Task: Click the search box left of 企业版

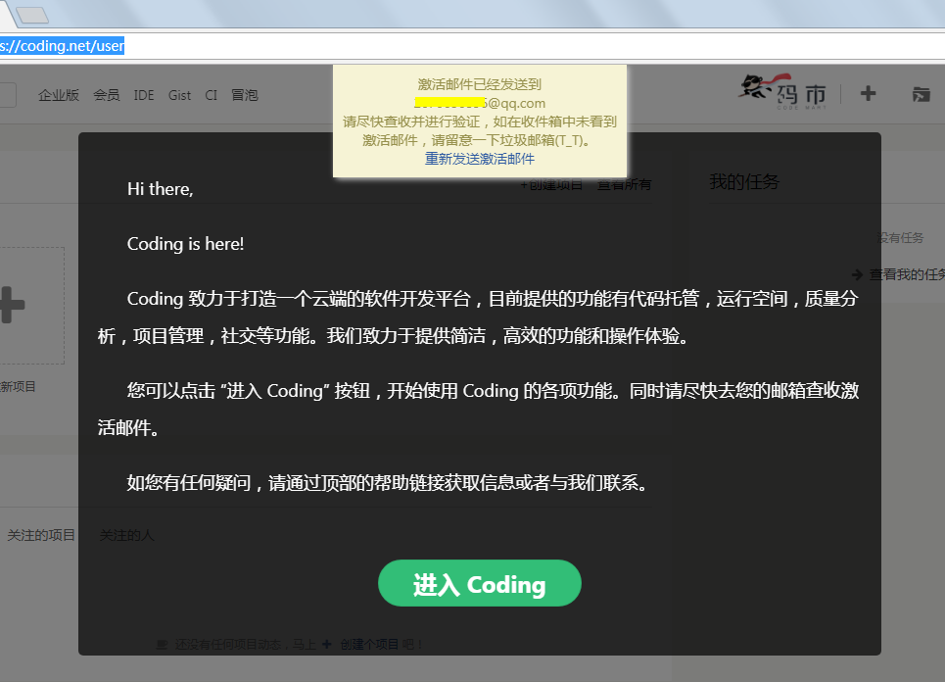Action: click(x=8, y=95)
